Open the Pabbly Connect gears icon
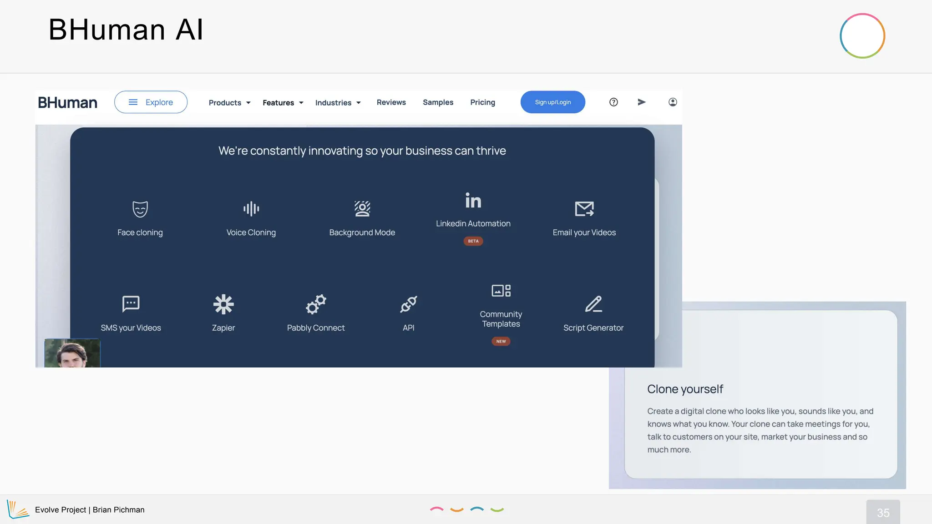This screenshot has height=524, width=932. coord(316,304)
